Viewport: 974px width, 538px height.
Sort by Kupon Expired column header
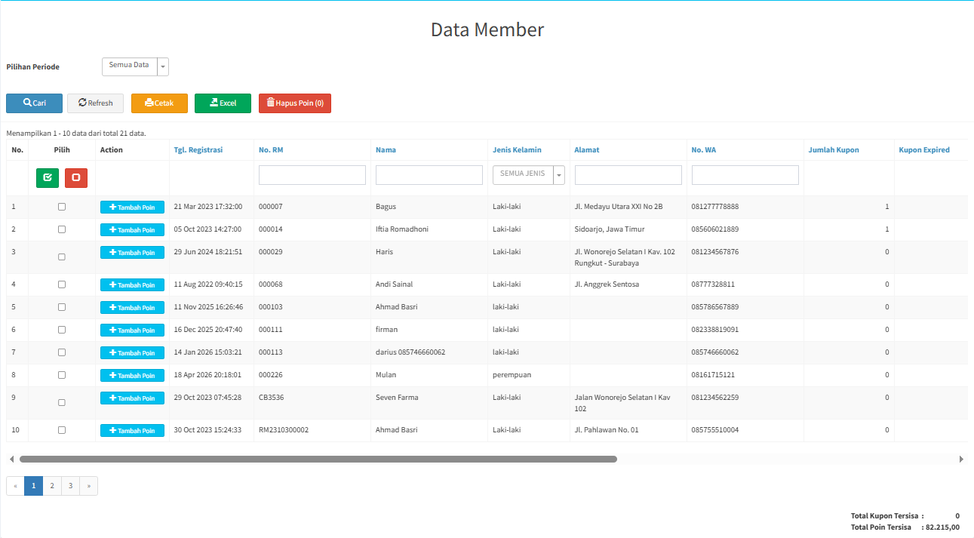point(924,149)
